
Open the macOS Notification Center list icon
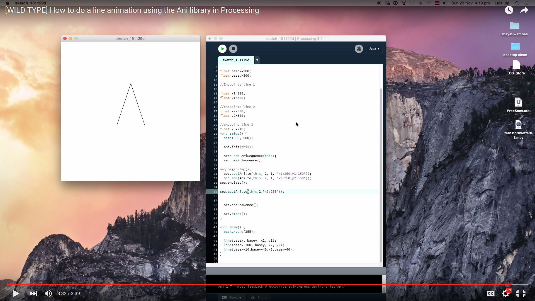pyautogui.click(x=526, y=3)
